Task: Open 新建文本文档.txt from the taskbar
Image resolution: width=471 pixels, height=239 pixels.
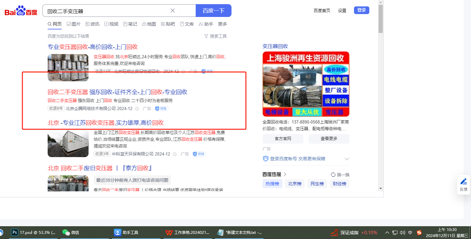Action: [239, 233]
